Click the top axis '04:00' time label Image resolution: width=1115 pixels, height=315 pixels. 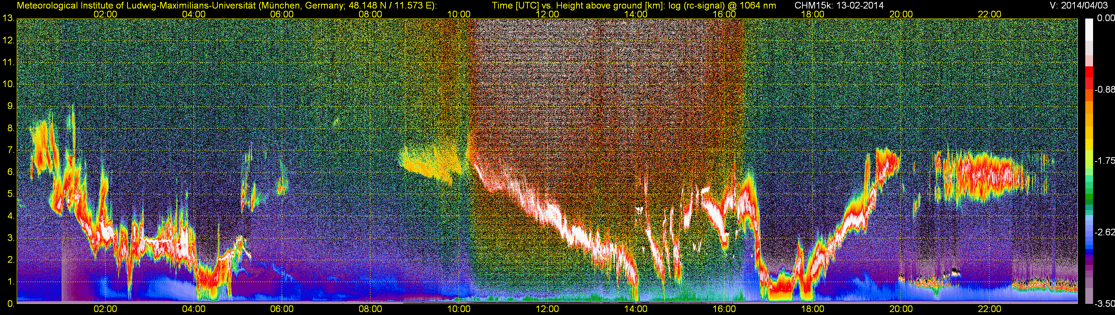tap(194, 14)
